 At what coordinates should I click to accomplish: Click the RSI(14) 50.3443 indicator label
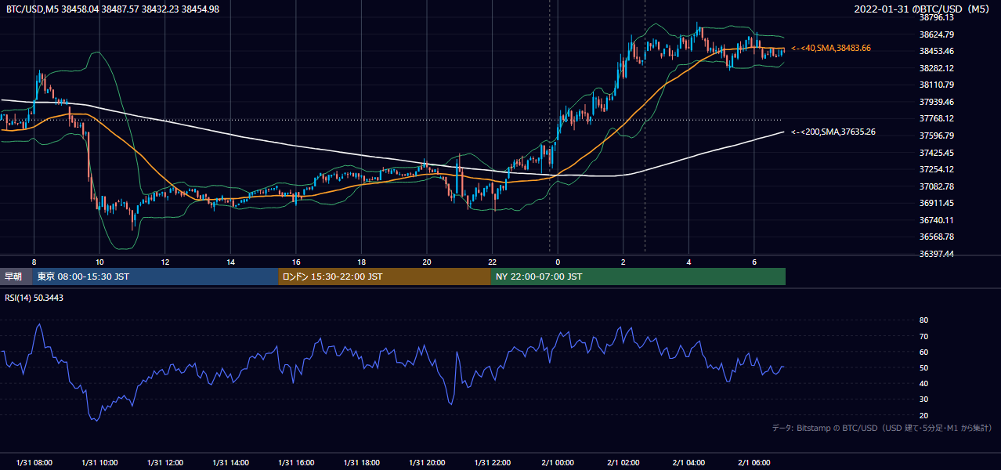tap(34, 298)
